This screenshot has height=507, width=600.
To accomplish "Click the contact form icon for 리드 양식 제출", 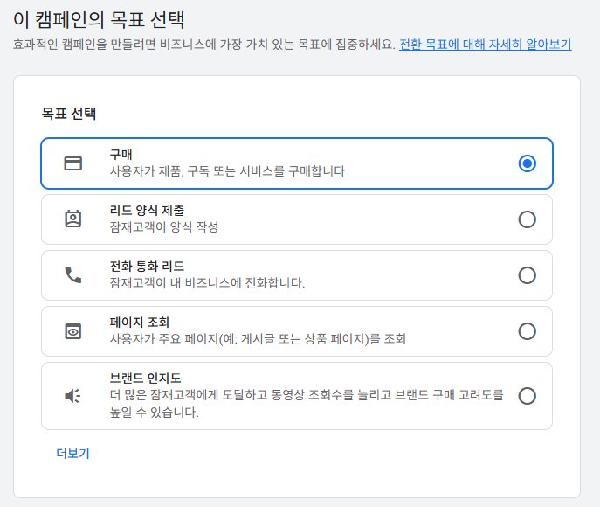I will coord(72,219).
